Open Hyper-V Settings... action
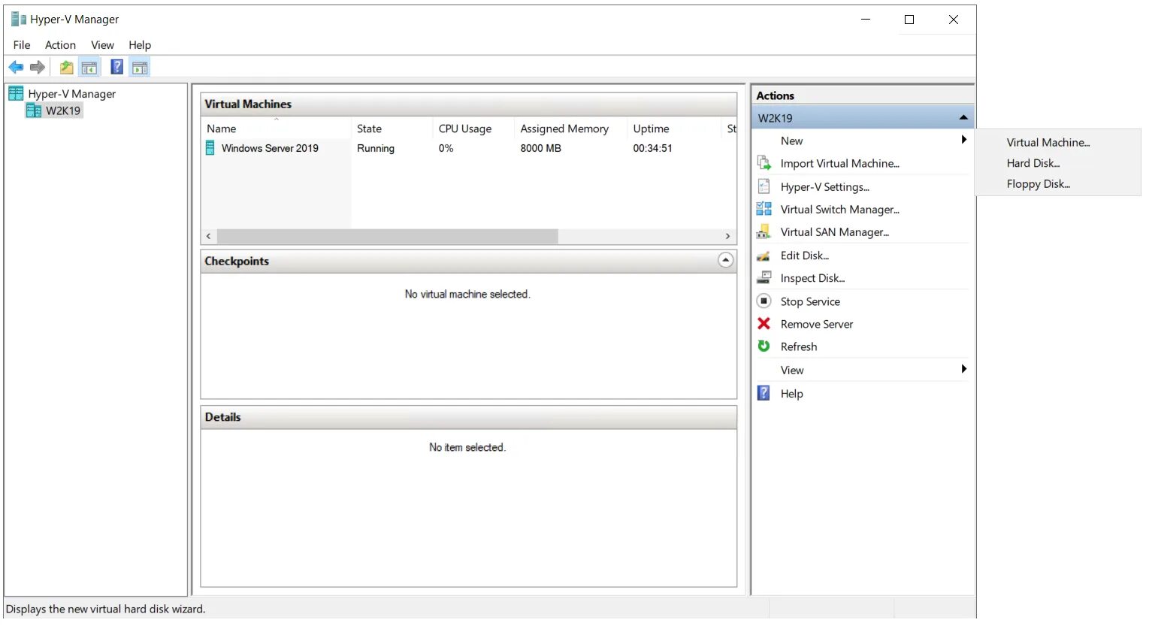The height and width of the screenshot is (629, 1149). (x=824, y=186)
